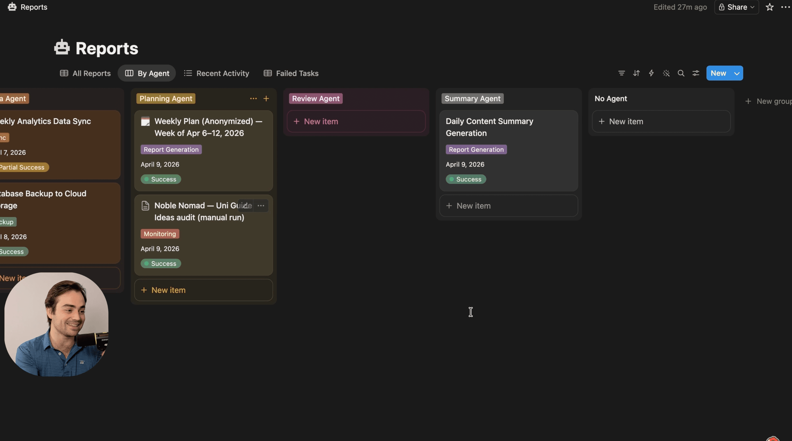Image resolution: width=792 pixels, height=441 pixels.
Task: Expand the New button dropdown chevron
Action: [x=737, y=73]
